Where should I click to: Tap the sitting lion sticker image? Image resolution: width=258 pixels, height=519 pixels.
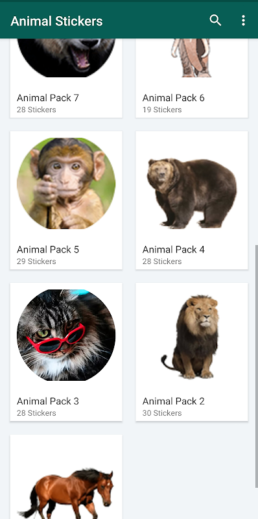point(191,337)
